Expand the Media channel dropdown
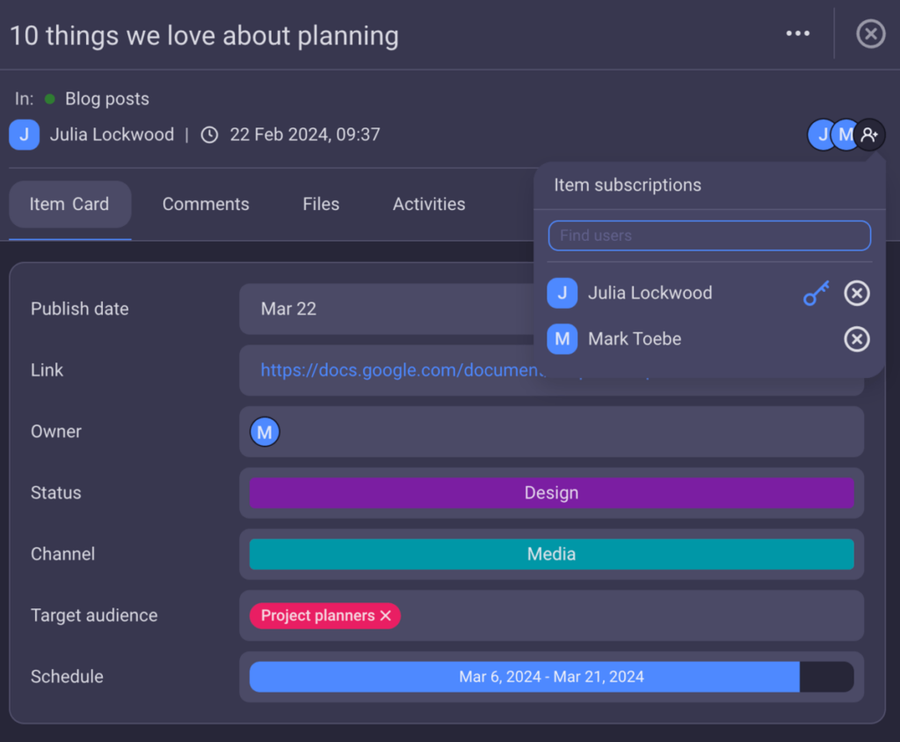This screenshot has height=742, width=900. (551, 555)
